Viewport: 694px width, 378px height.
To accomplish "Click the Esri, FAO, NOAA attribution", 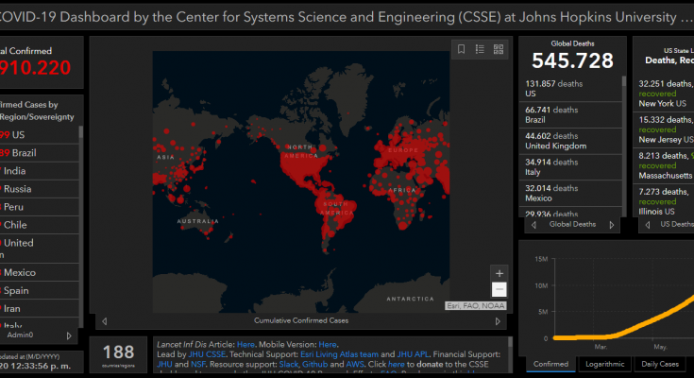I will [475, 306].
